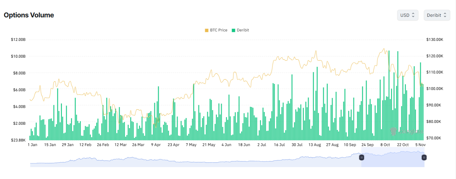Toggle the BTC Price legend item

[x=216, y=30]
